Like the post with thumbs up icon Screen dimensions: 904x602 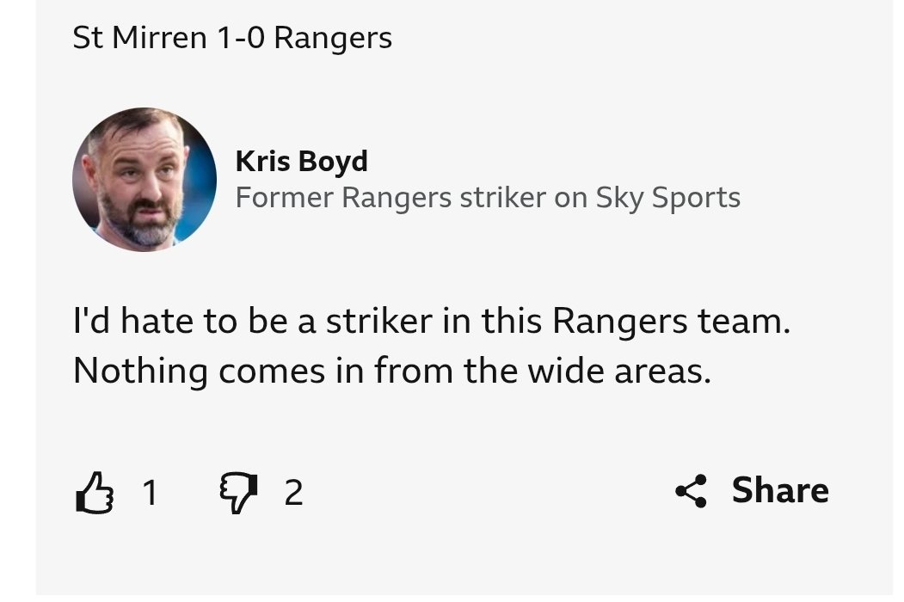95,493
